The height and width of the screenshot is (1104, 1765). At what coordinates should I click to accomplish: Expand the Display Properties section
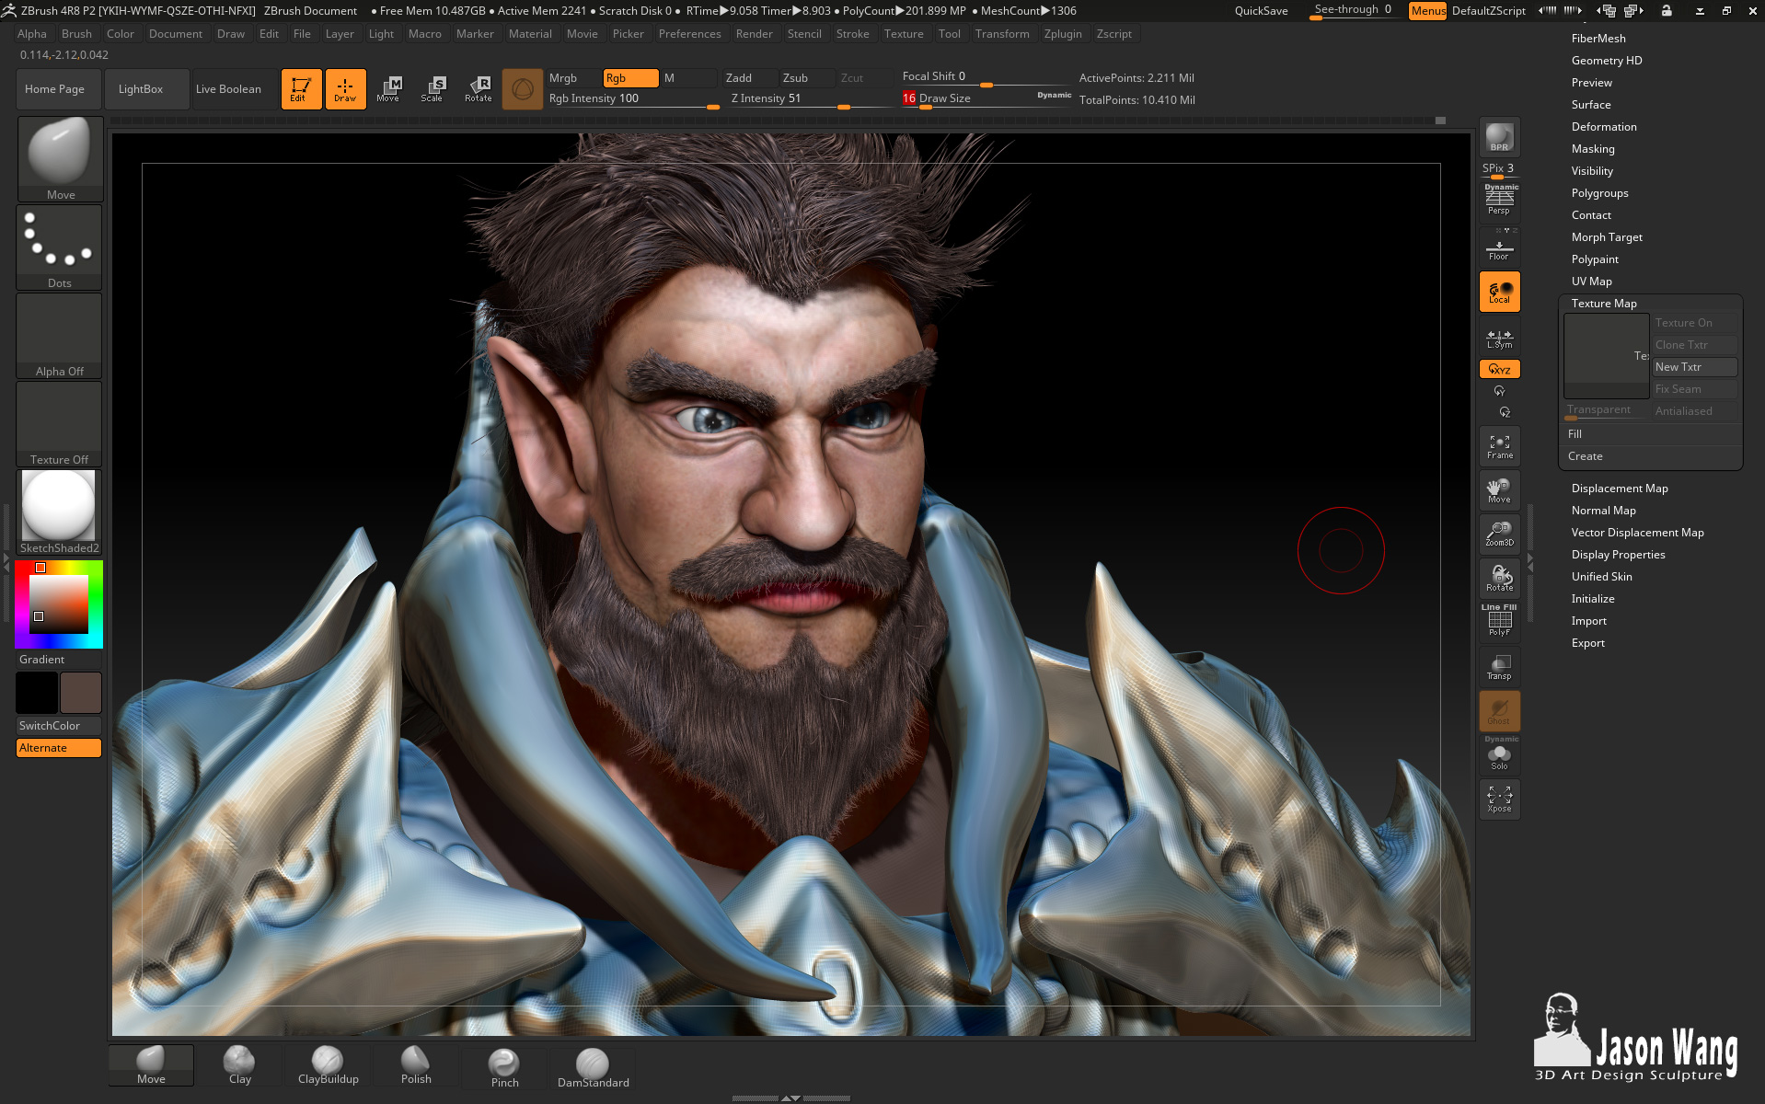click(x=1618, y=555)
